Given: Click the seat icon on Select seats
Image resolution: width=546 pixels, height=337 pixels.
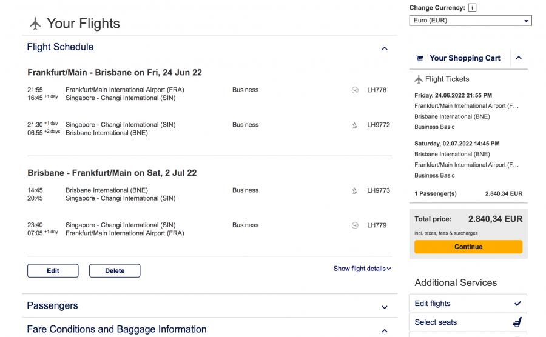Looking at the screenshot, I should click(x=517, y=322).
